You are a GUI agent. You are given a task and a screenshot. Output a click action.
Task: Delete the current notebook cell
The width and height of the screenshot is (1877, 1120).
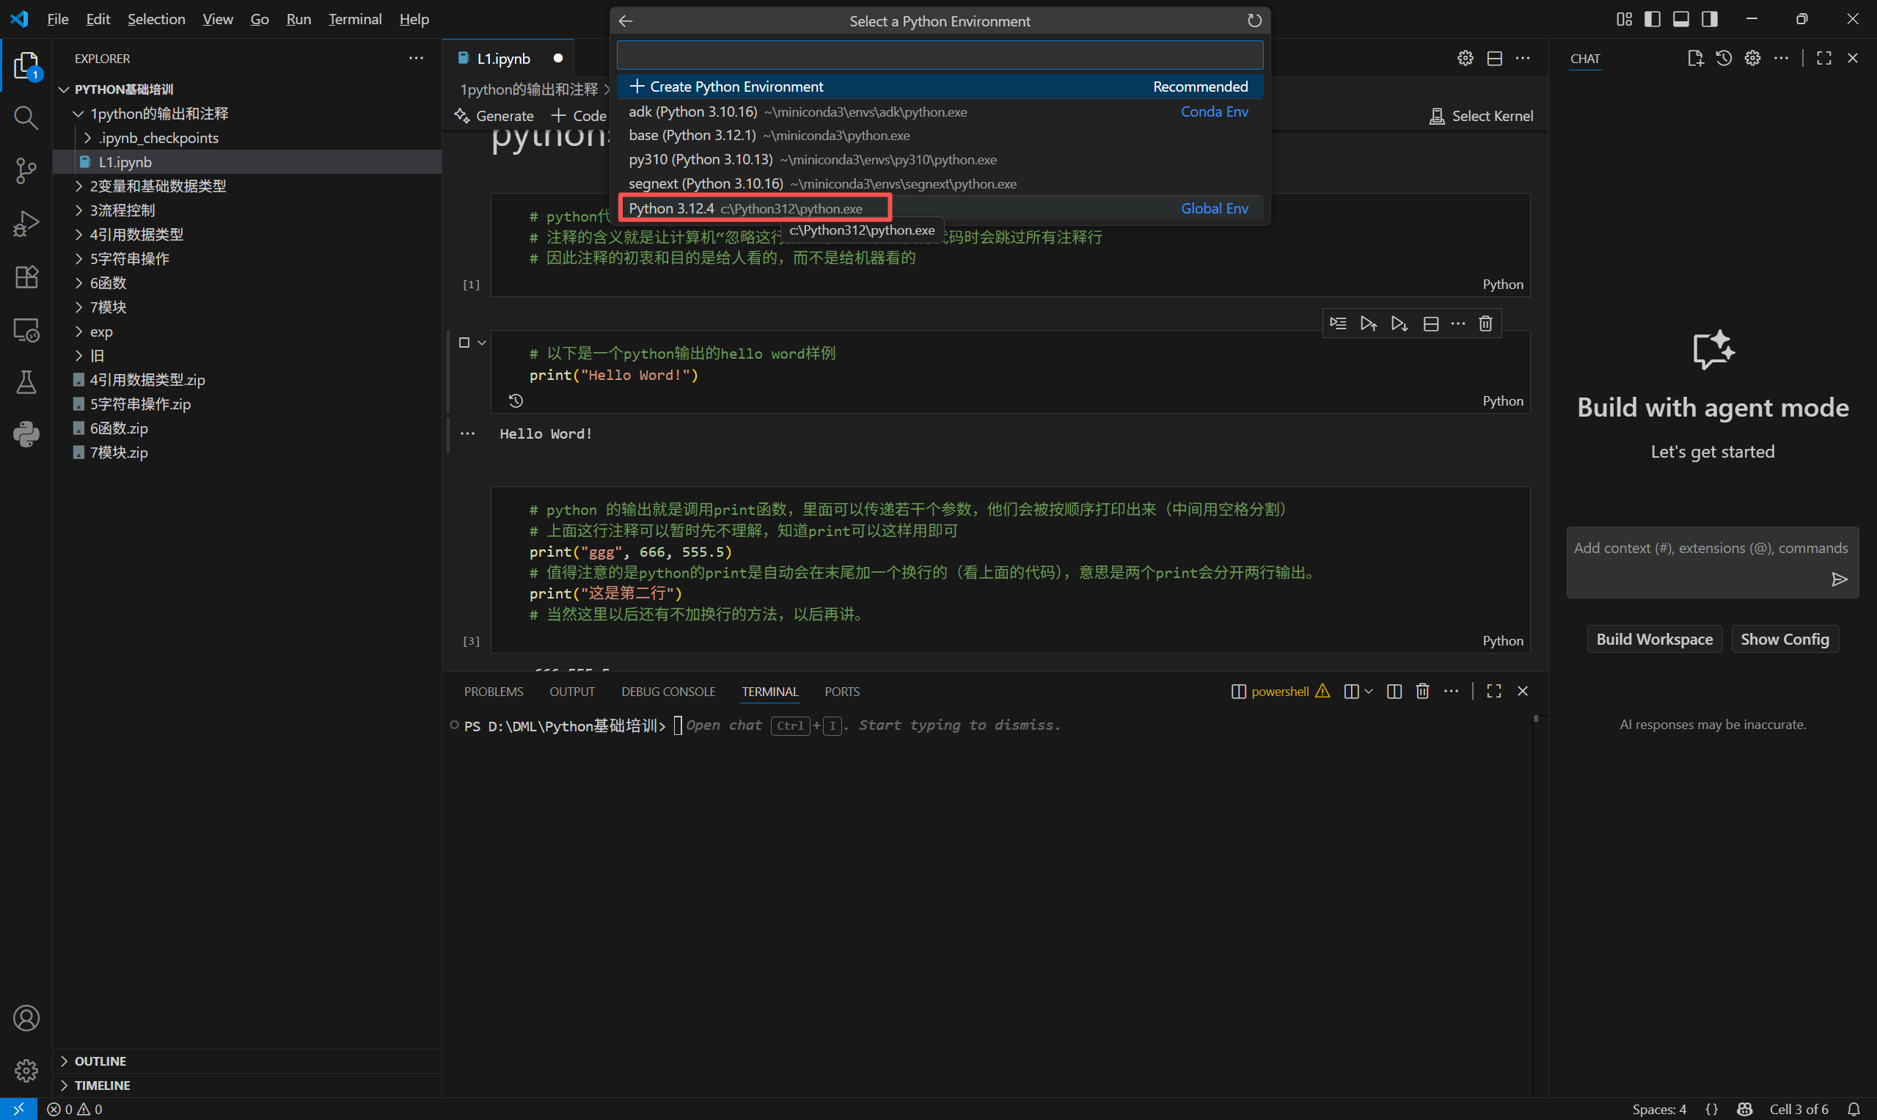pos(1485,323)
